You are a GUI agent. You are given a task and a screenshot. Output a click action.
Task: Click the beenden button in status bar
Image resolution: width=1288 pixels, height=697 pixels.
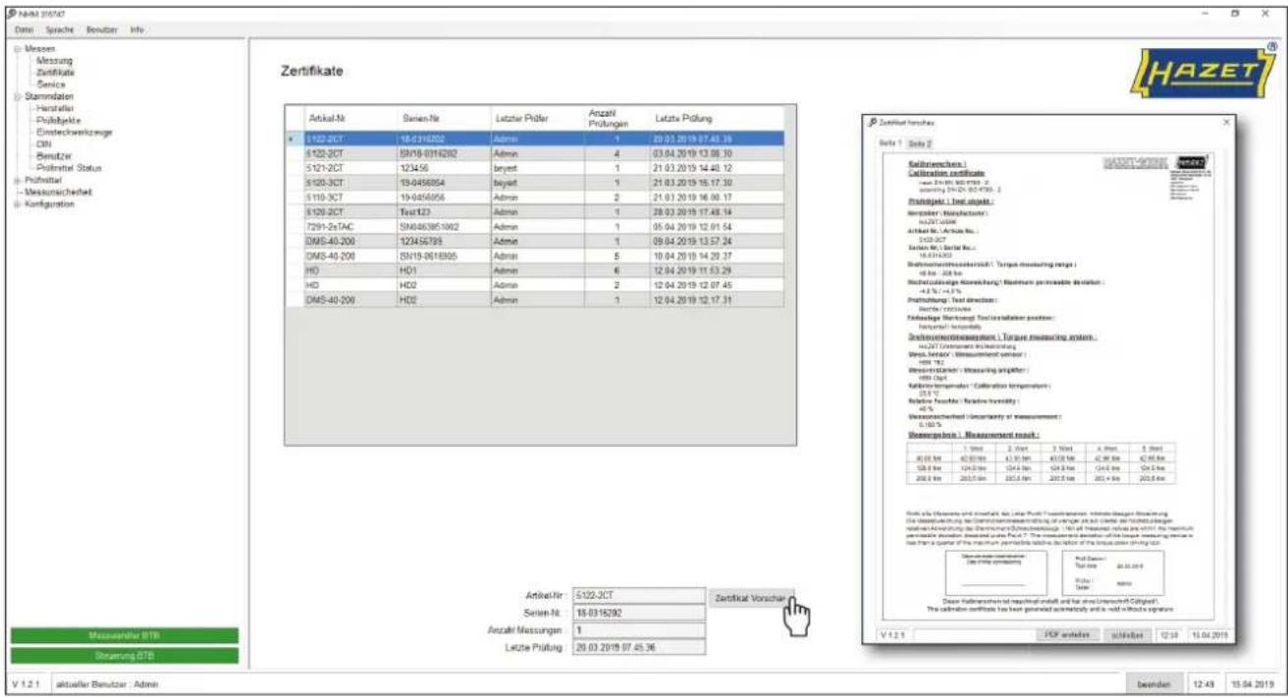(x=1154, y=682)
